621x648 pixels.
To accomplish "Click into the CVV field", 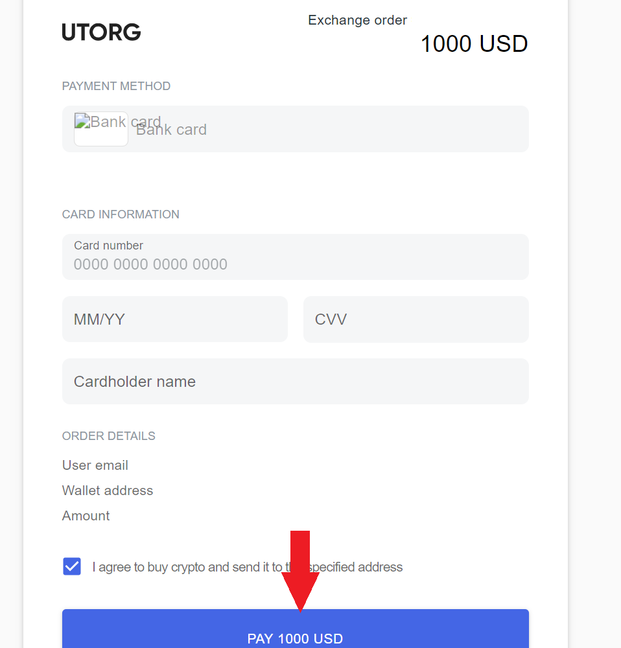I will tap(416, 319).
